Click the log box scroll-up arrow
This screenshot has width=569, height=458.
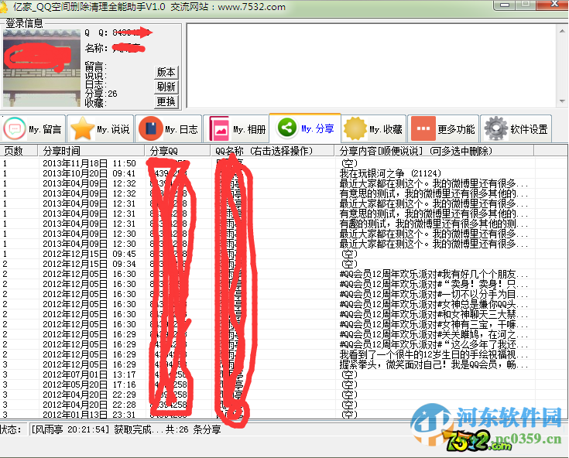click(x=562, y=31)
